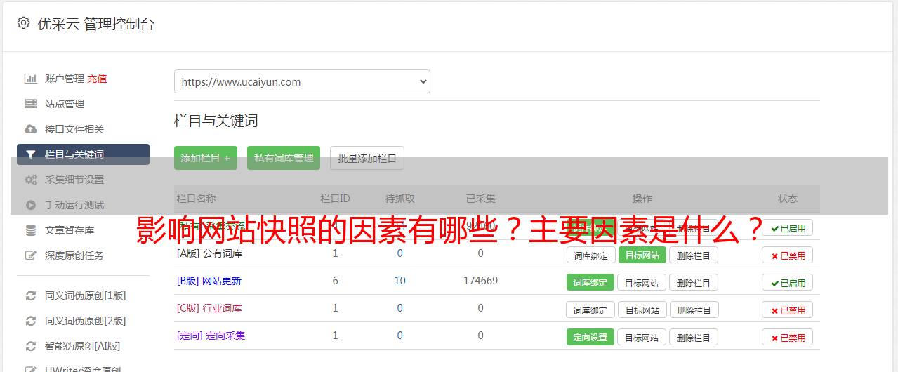
Task: Open 智能伪原创[AI版] in the sidebar
Action: point(83,346)
